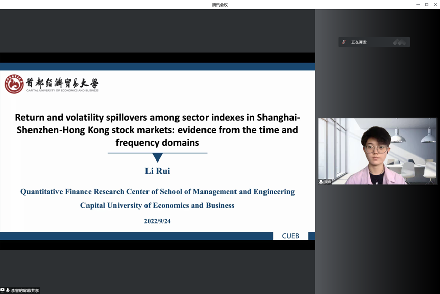This screenshot has width=440, height=294.
Task: Click the microphone icon on the video tile
Action: point(321,182)
